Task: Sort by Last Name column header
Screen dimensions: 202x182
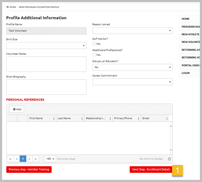Action: pyautogui.click(x=64, y=118)
